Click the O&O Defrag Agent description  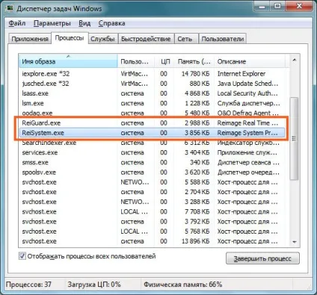point(248,113)
